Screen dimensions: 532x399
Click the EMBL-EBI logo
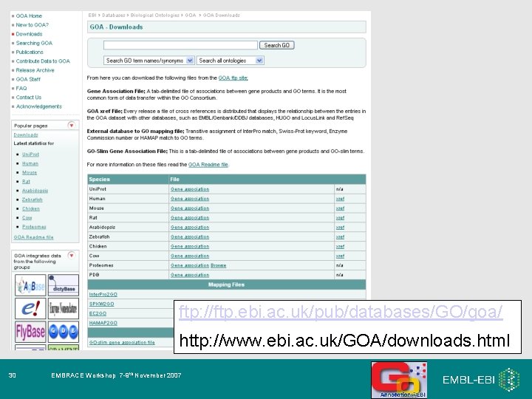[481, 379]
